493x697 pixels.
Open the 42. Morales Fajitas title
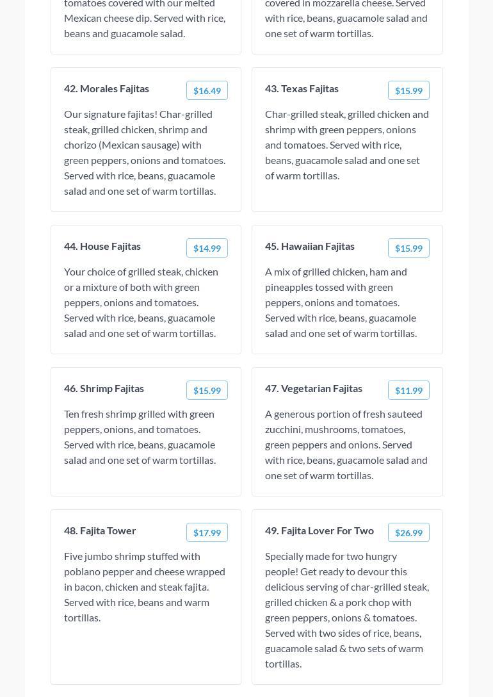pyautogui.click(x=106, y=88)
